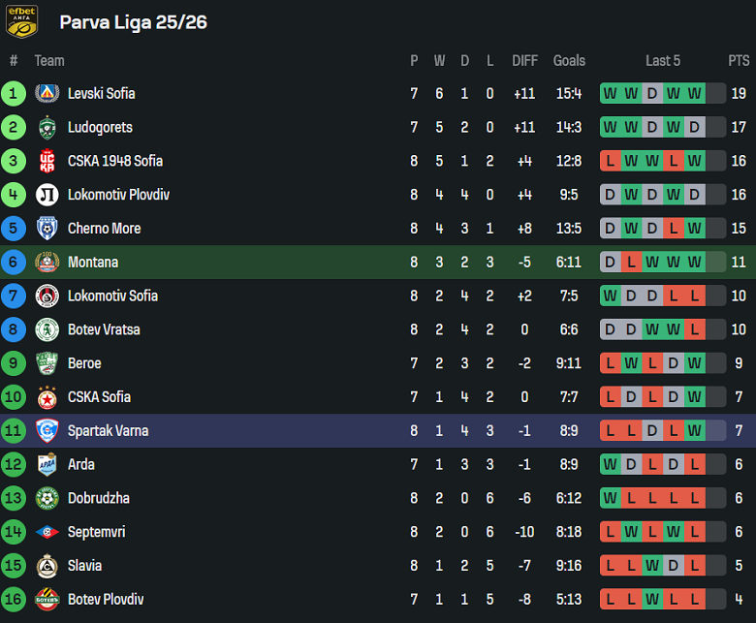Open the Lokomotiv Sofia team page

point(112,296)
